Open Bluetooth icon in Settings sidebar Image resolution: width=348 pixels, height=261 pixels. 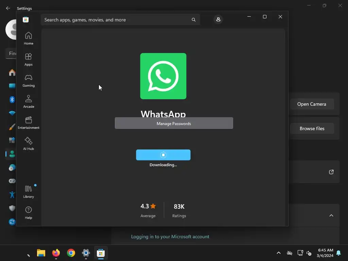point(12,100)
